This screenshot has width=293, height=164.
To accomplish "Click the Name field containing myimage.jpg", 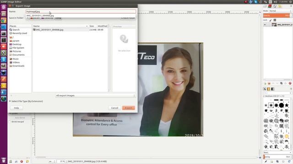I will click(81, 11).
